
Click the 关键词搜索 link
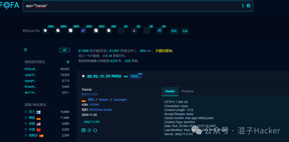pyautogui.click(x=164, y=51)
